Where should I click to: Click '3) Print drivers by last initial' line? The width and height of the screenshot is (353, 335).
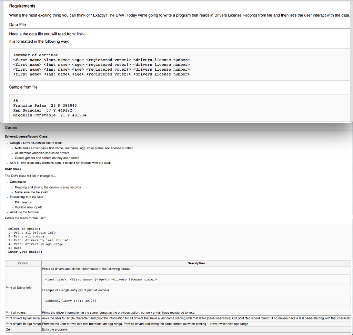38,240
